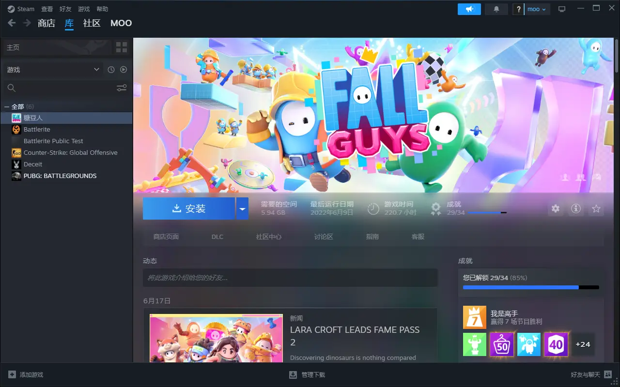Viewport: 620px width, 387px height.
Task: Open the collections grid view icon
Action: 122,47
